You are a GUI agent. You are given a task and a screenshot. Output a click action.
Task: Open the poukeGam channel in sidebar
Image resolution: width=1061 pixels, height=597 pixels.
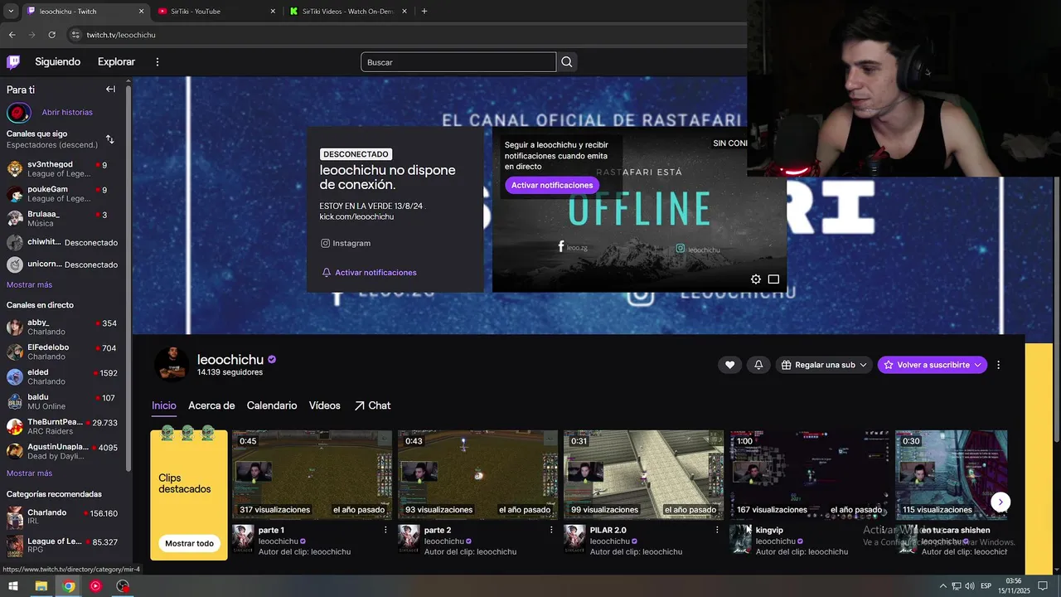62,194
